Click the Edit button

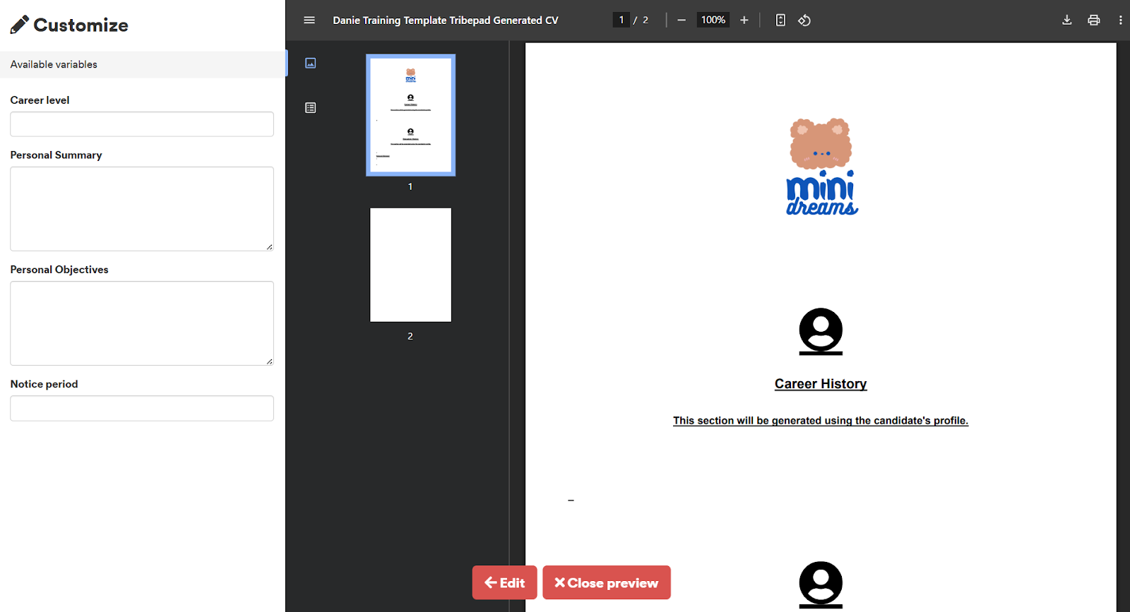(505, 583)
